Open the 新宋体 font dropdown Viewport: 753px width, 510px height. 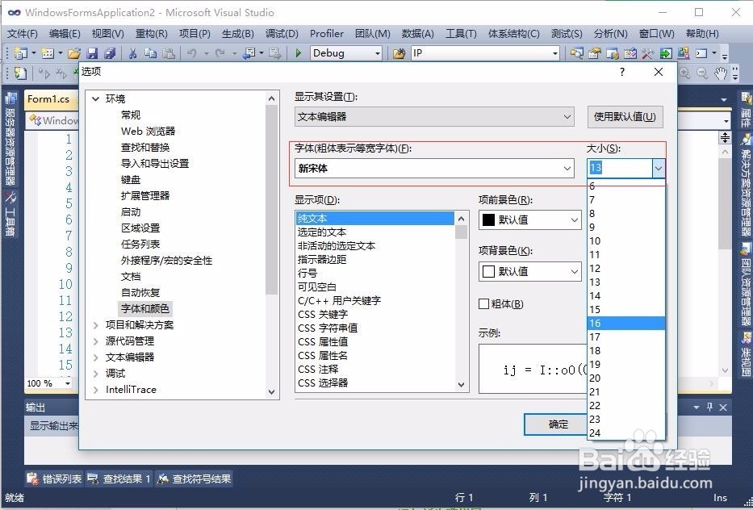pyautogui.click(x=567, y=169)
